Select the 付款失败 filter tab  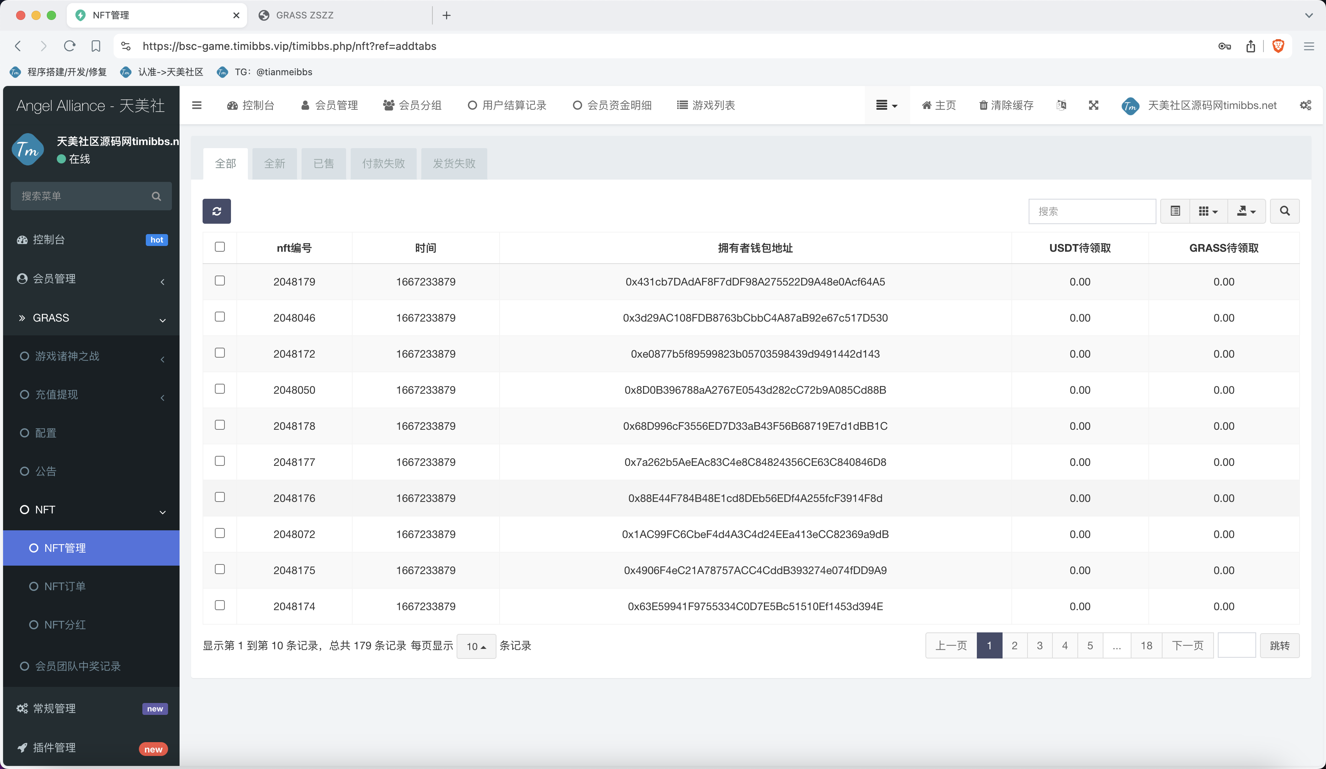(x=384, y=164)
